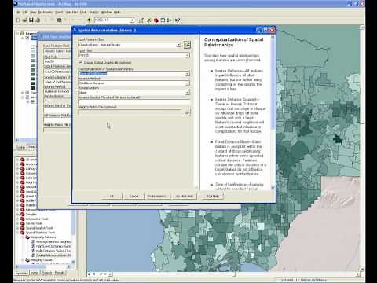Open the File menu

[x=17, y=12]
